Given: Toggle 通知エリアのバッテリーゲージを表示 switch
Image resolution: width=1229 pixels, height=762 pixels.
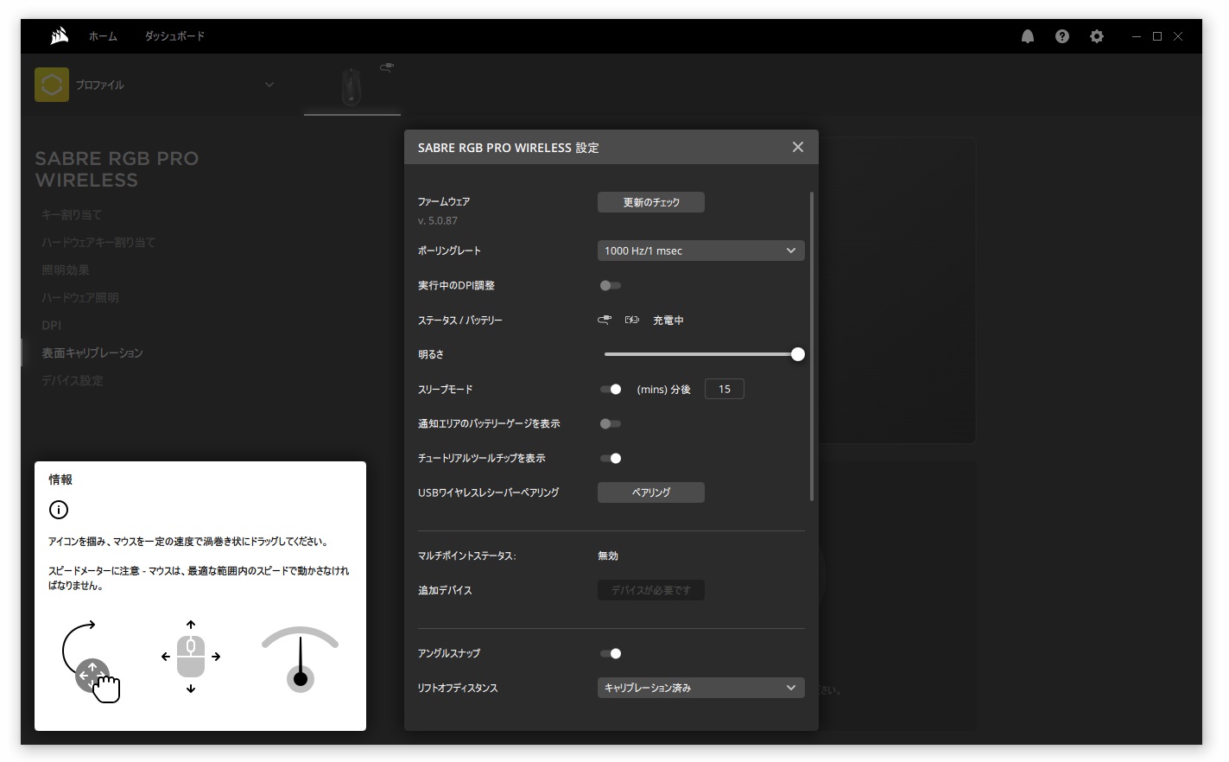Looking at the screenshot, I should 611,423.
